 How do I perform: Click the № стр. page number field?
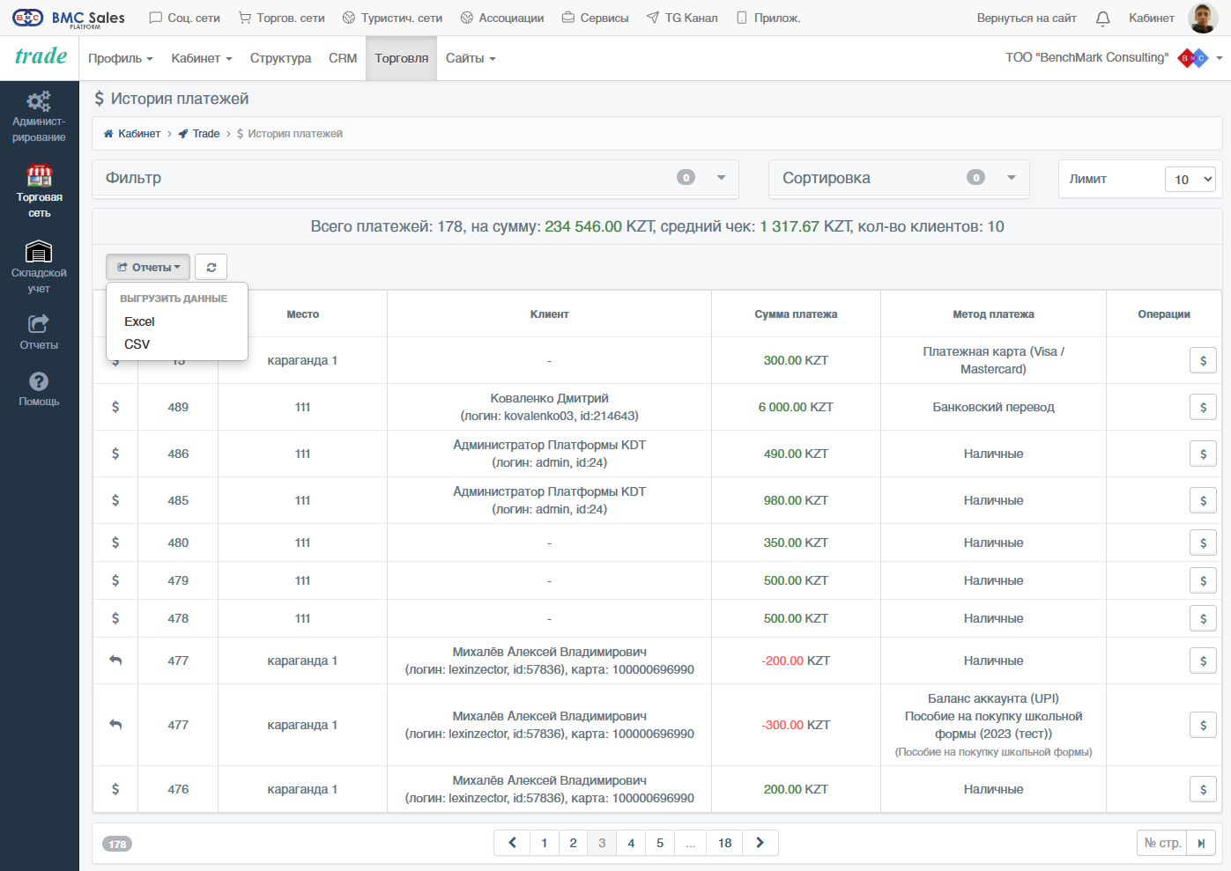coord(1162,843)
